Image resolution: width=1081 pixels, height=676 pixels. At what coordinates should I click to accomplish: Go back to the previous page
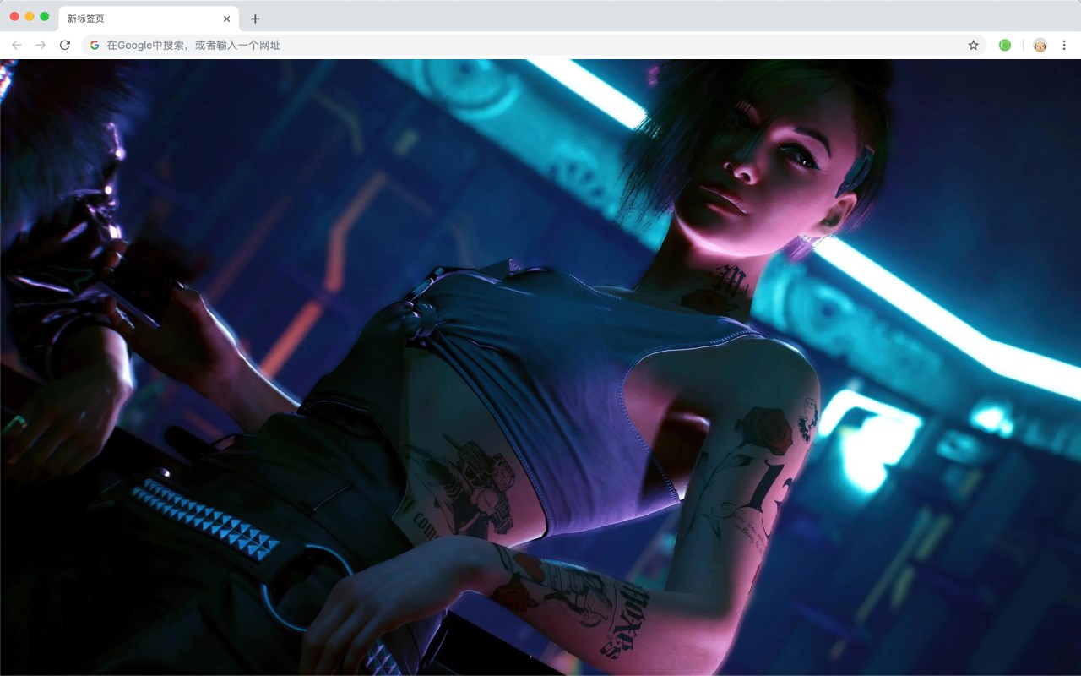click(x=16, y=45)
